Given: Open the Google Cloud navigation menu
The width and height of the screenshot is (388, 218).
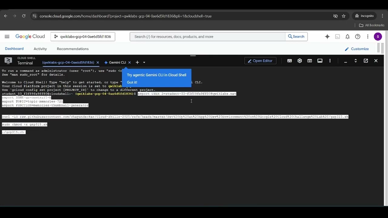Looking at the screenshot, I should 7,37.
